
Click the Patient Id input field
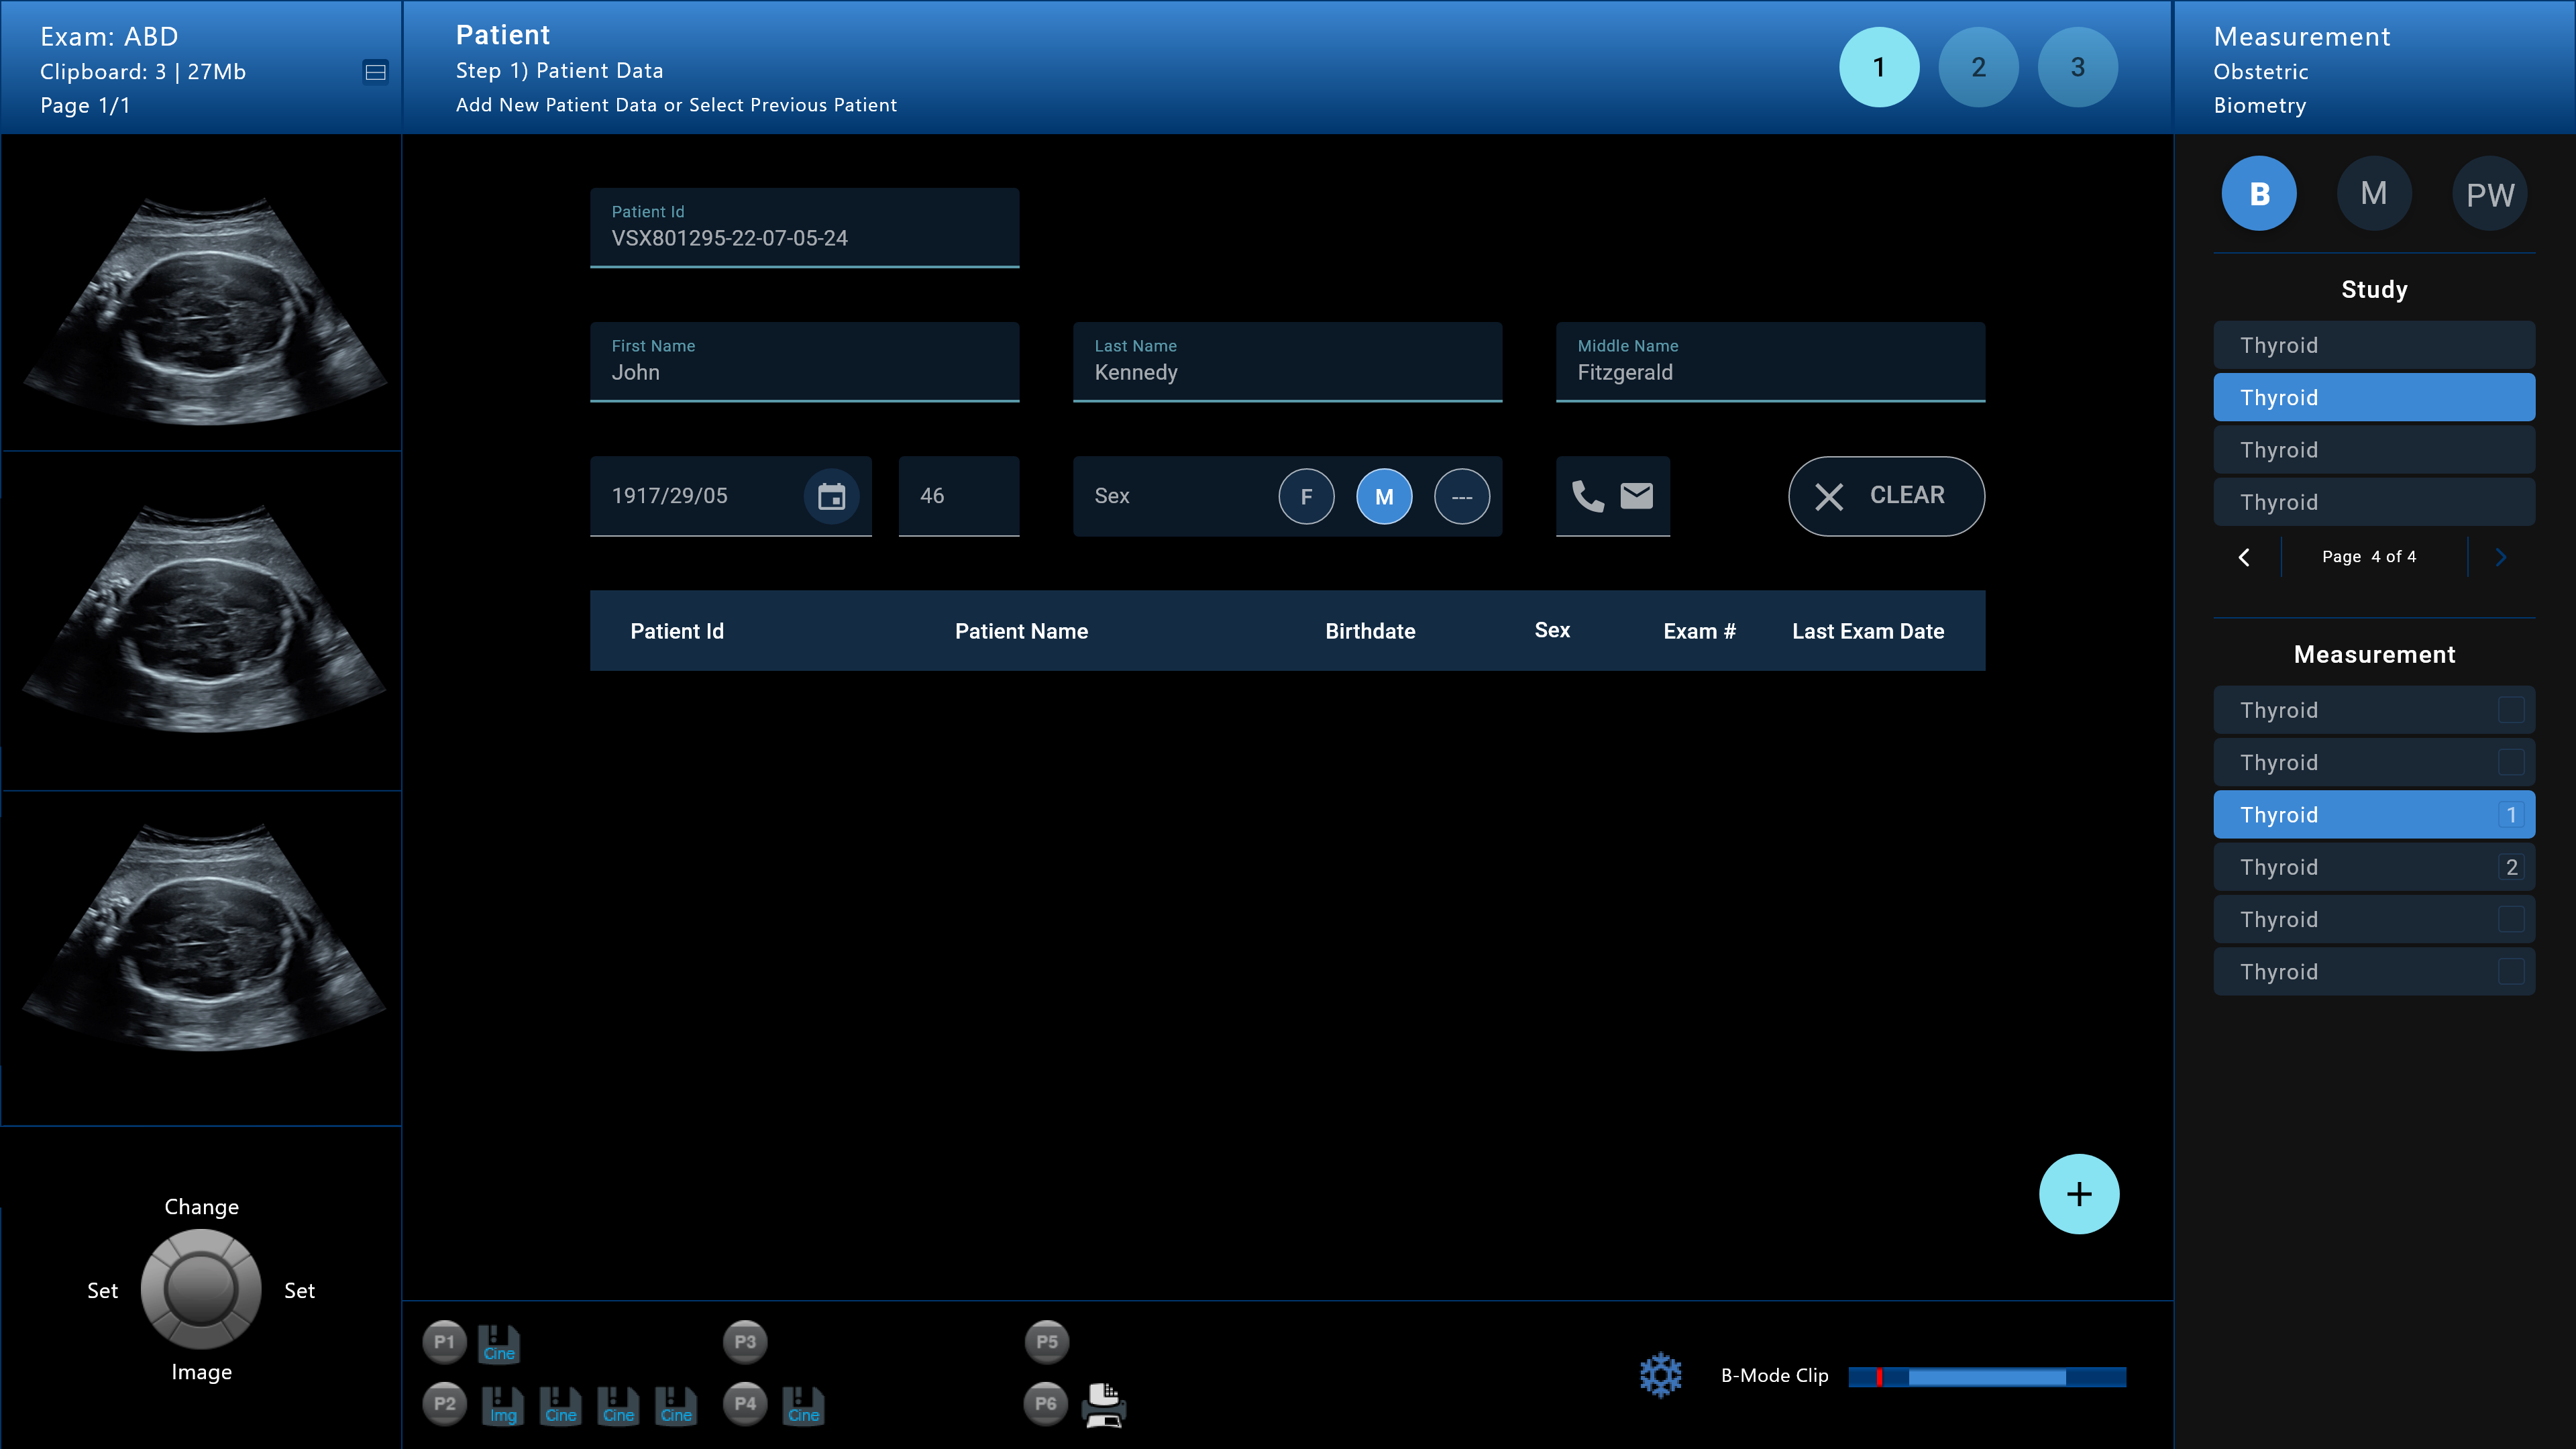[804, 228]
